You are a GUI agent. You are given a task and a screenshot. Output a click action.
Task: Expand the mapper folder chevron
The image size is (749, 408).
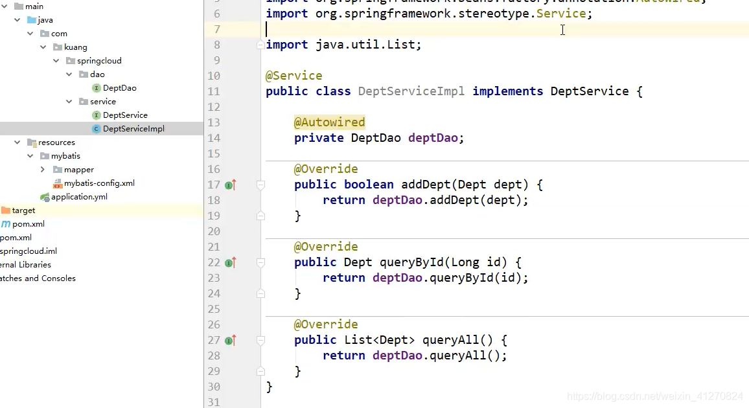(43, 170)
